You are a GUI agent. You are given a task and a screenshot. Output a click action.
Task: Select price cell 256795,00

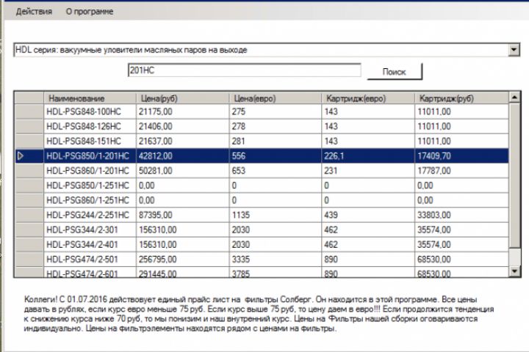[x=182, y=260]
